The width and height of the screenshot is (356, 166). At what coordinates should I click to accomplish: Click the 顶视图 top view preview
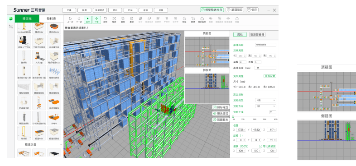coord(207,52)
